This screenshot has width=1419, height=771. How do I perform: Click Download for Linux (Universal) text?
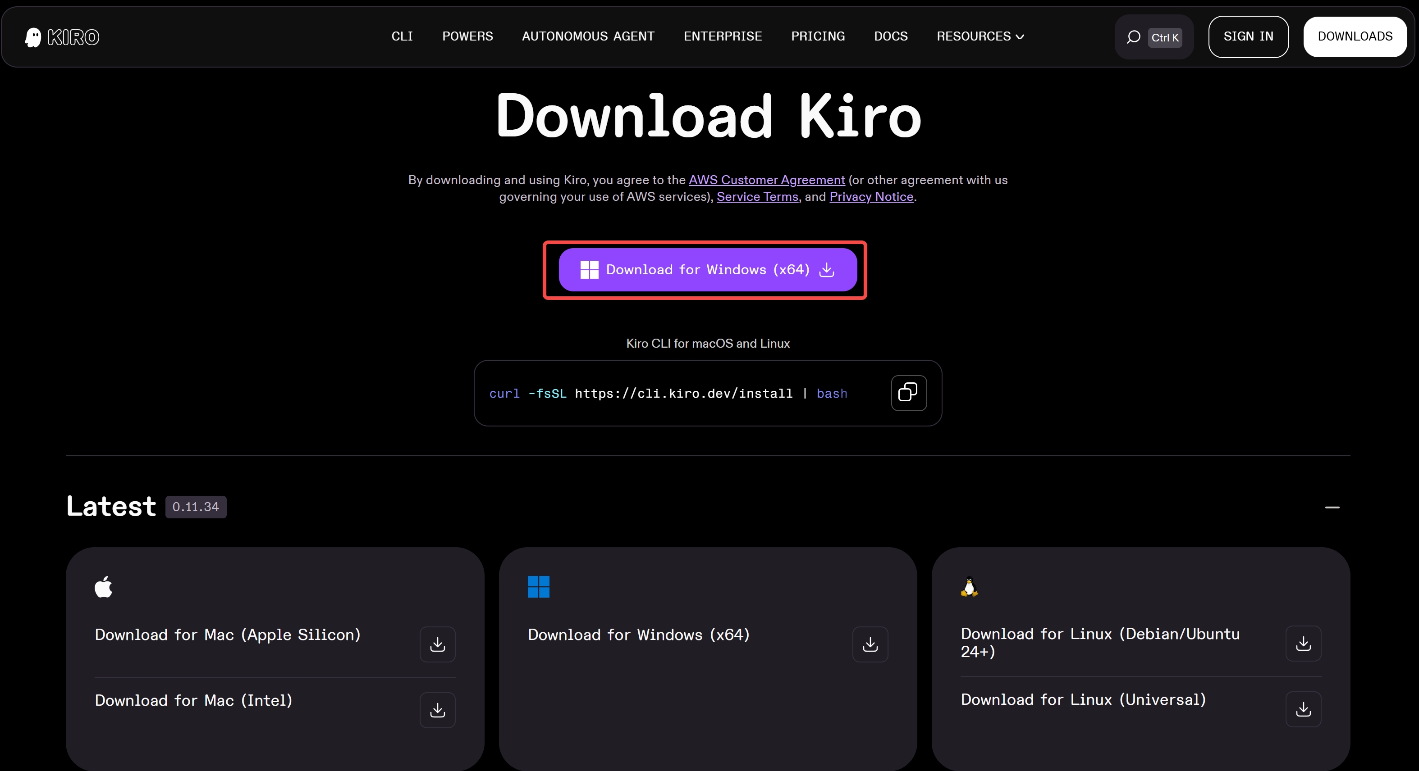click(x=1083, y=700)
